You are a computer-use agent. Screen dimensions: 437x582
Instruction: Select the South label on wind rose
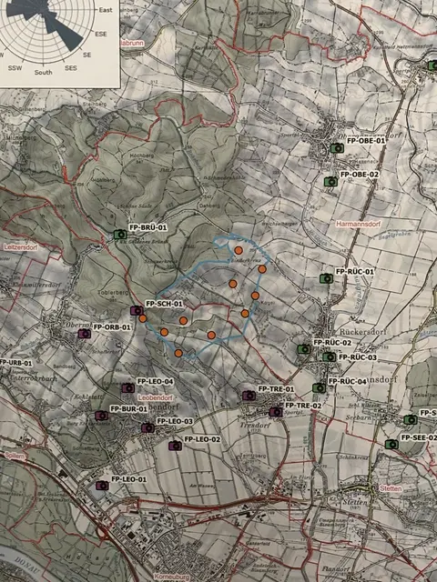tap(43, 72)
